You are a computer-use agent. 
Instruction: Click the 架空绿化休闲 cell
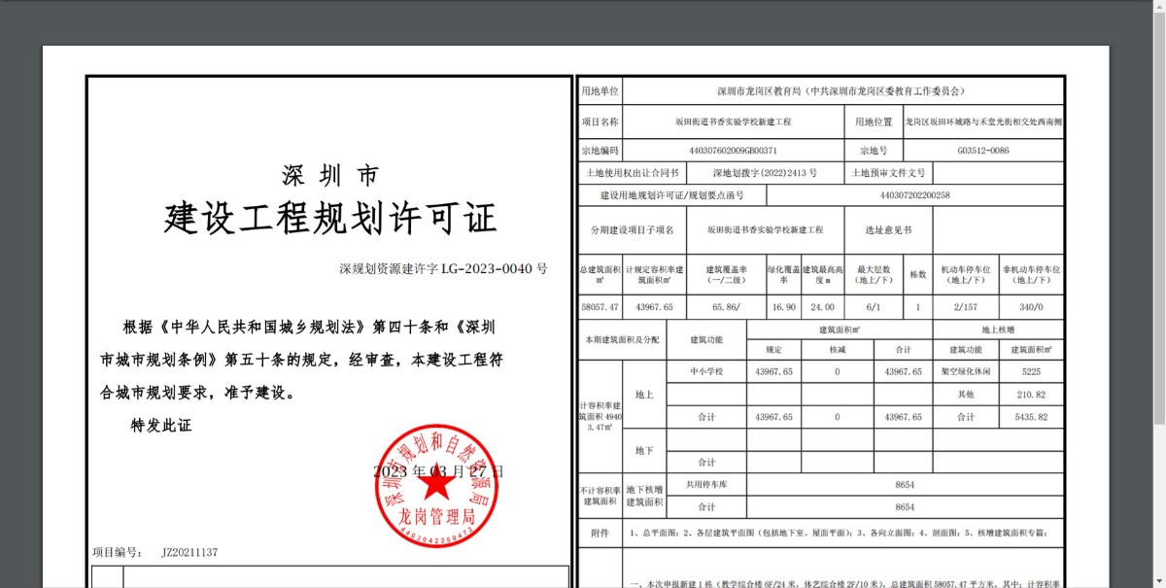pos(965,372)
